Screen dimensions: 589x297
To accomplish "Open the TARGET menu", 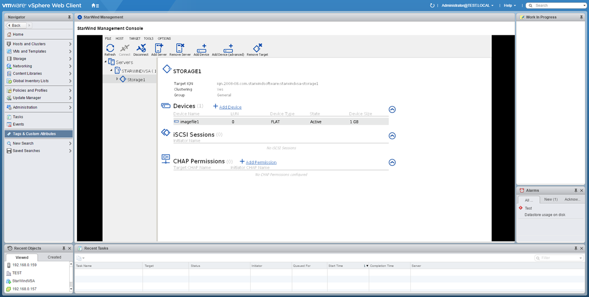I will pos(134,38).
